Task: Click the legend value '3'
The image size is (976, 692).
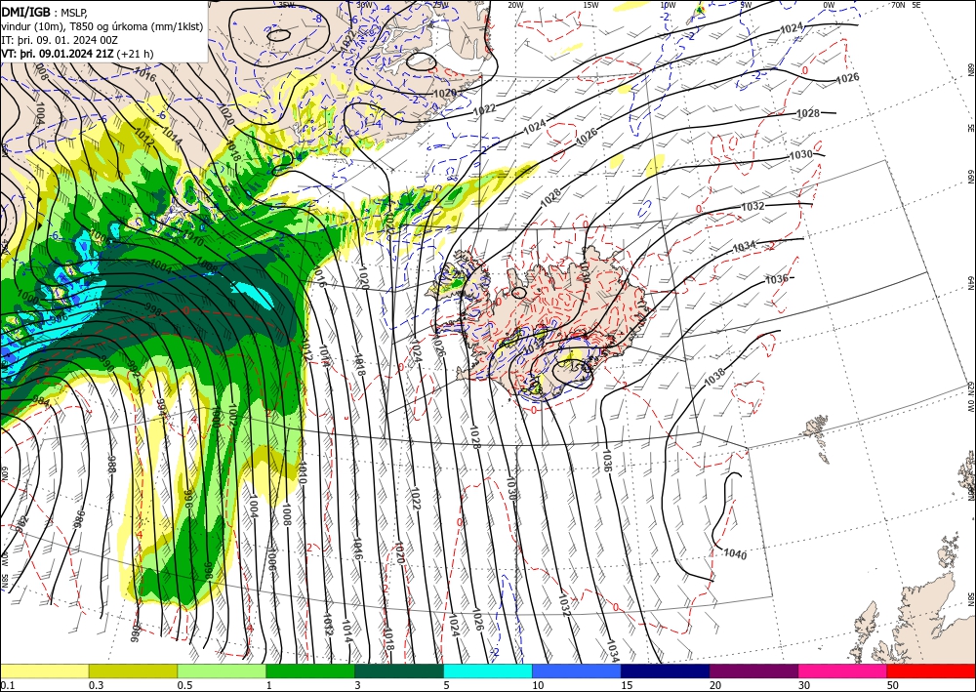Action: click(358, 685)
